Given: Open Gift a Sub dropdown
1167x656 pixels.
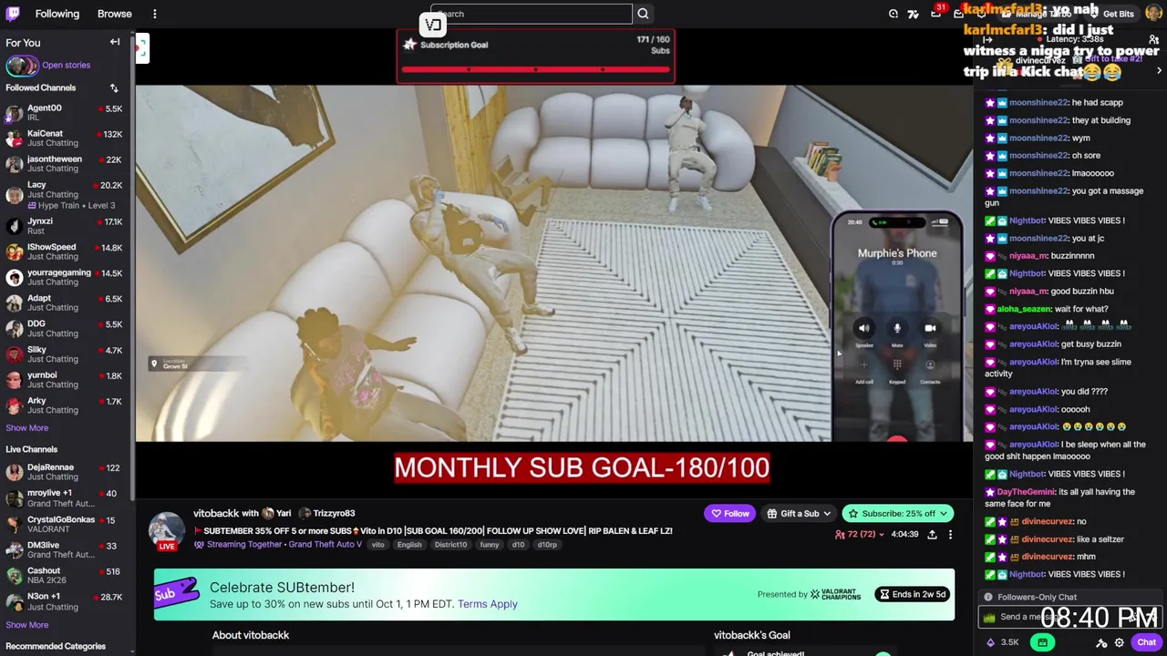Looking at the screenshot, I should point(799,513).
